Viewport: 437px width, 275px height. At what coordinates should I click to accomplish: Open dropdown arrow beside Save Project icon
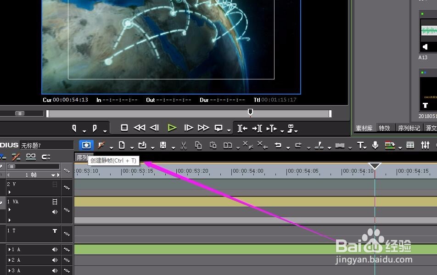tap(174, 148)
